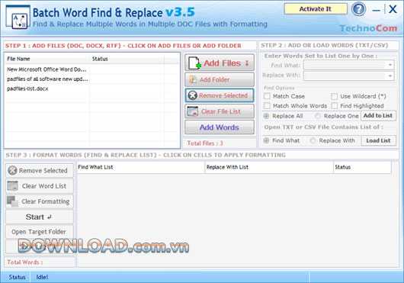Click the File Name column header

point(47,59)
